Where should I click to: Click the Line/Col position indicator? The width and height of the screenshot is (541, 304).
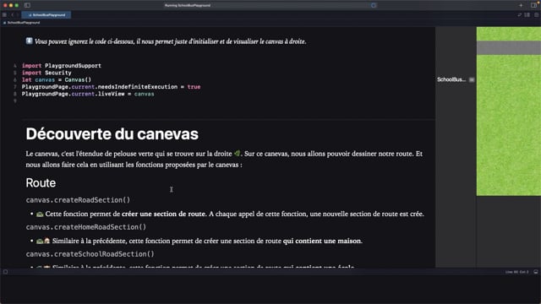[x=516, y=272]
